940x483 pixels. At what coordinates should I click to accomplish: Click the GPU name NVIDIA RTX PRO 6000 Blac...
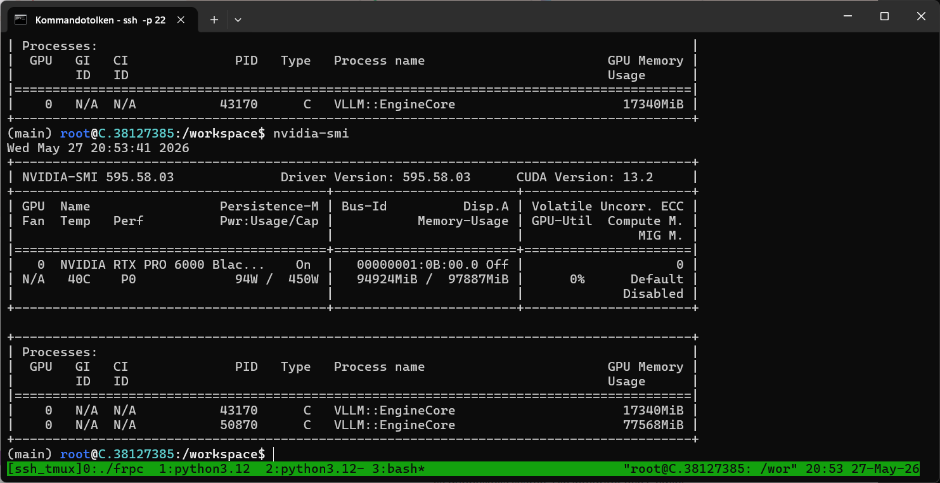pos(162,265)
